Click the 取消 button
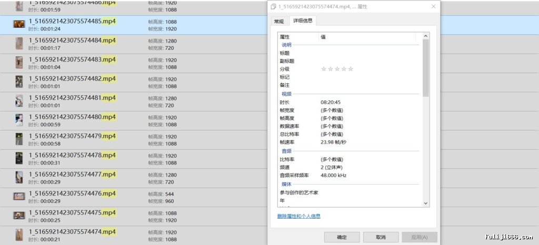This screenshot has width=539, height=245. [381, 237]
